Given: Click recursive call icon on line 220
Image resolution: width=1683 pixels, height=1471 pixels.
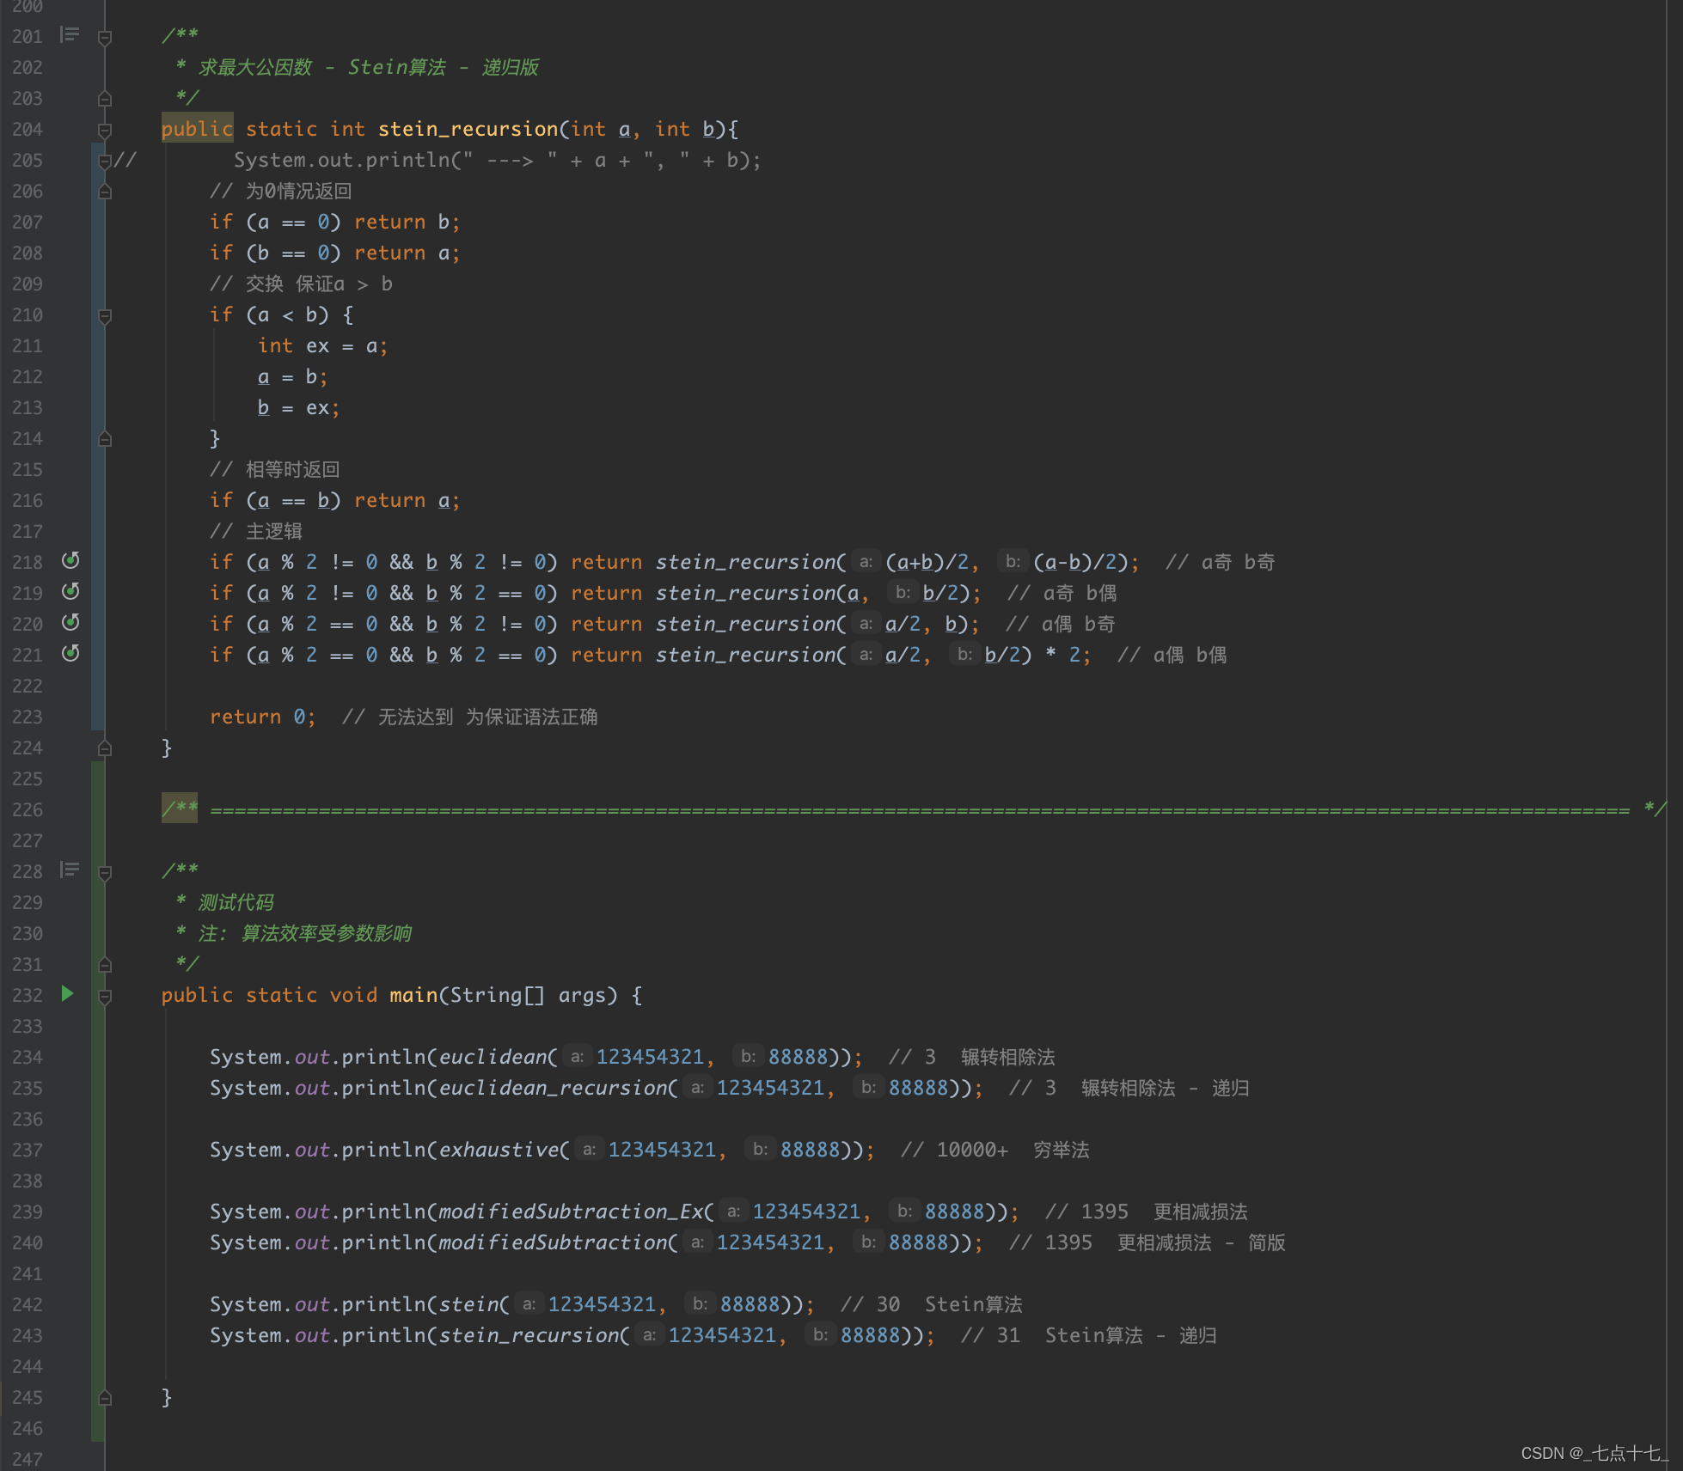Looking at the screenshot, I should point(70,623).
